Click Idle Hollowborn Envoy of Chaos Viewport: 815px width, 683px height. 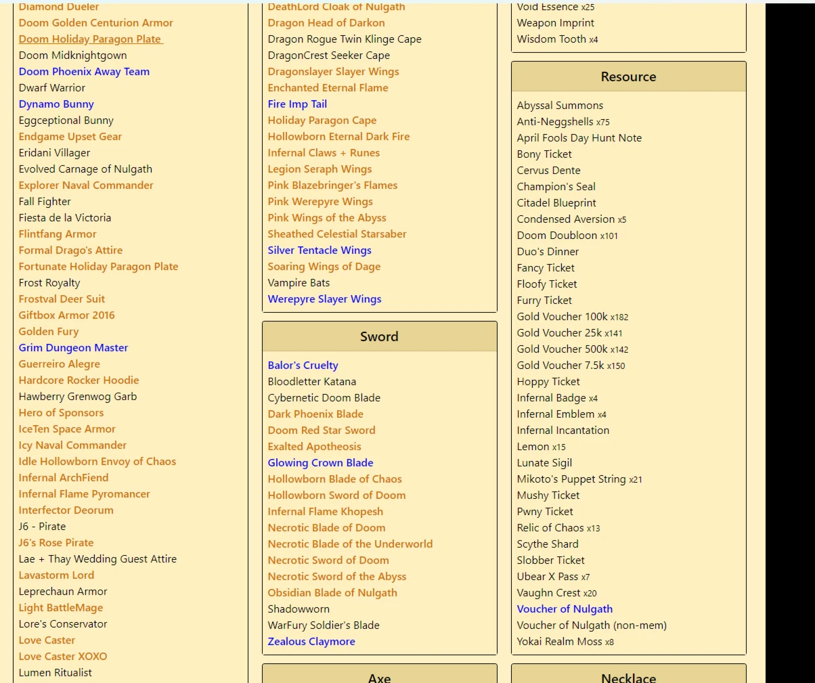click(x=97, y=462)
